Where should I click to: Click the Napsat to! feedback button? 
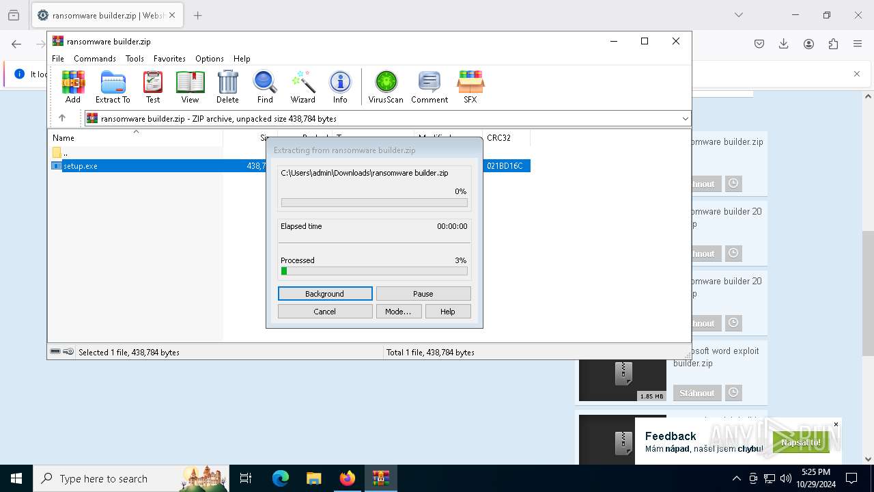[x=801, y=442]
